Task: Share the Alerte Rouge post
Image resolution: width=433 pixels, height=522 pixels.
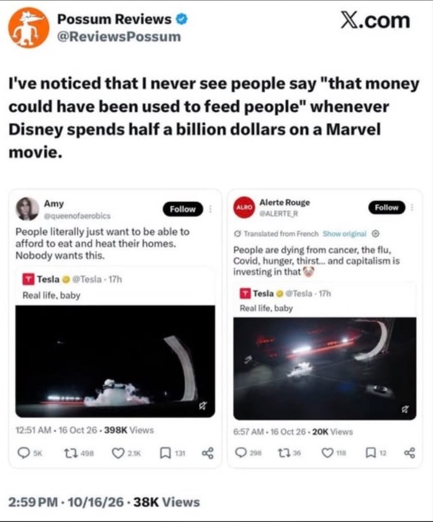Action: click(409, 453)
